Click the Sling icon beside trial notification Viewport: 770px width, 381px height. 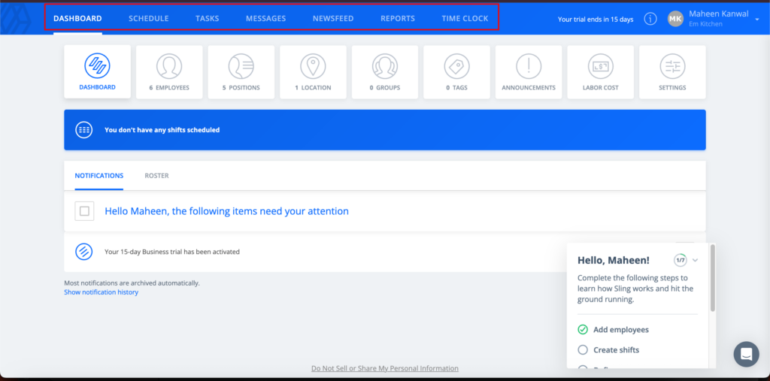tap(84, 252)
